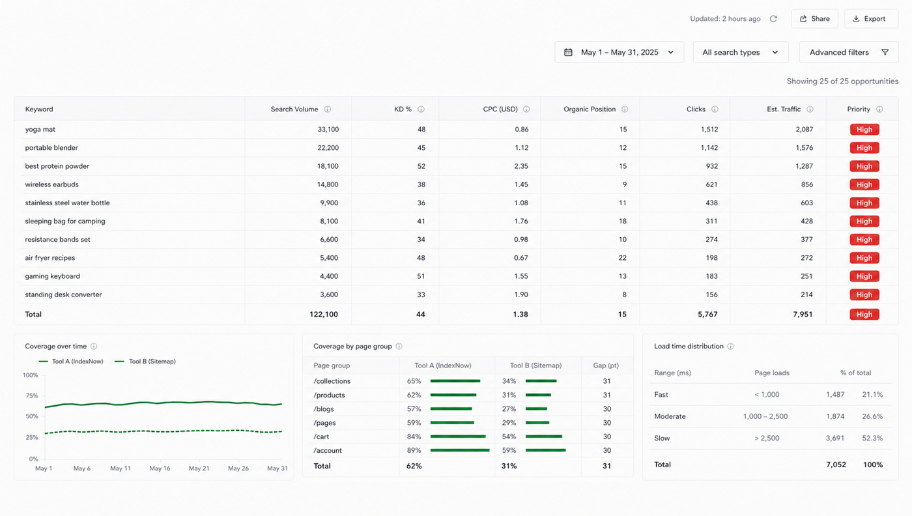Image resolution: width=912 pixels, height=516 pixels.
Task: Toggle Tool A (IndexNow) legend series
Action: point(71,362)
